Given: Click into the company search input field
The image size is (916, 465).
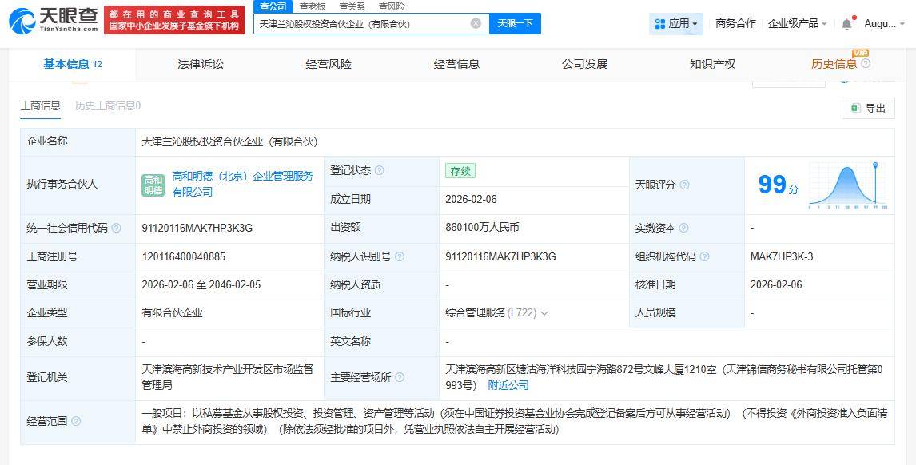Looking at the screenshot, I should (362, 24).
